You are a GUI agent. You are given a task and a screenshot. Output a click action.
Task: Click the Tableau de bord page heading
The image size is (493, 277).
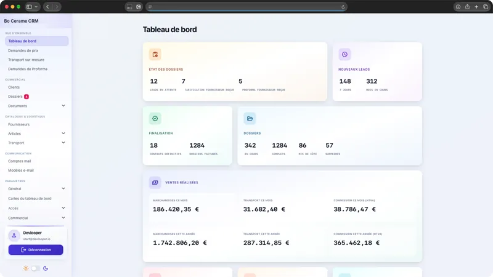click(x=170, y=30)
